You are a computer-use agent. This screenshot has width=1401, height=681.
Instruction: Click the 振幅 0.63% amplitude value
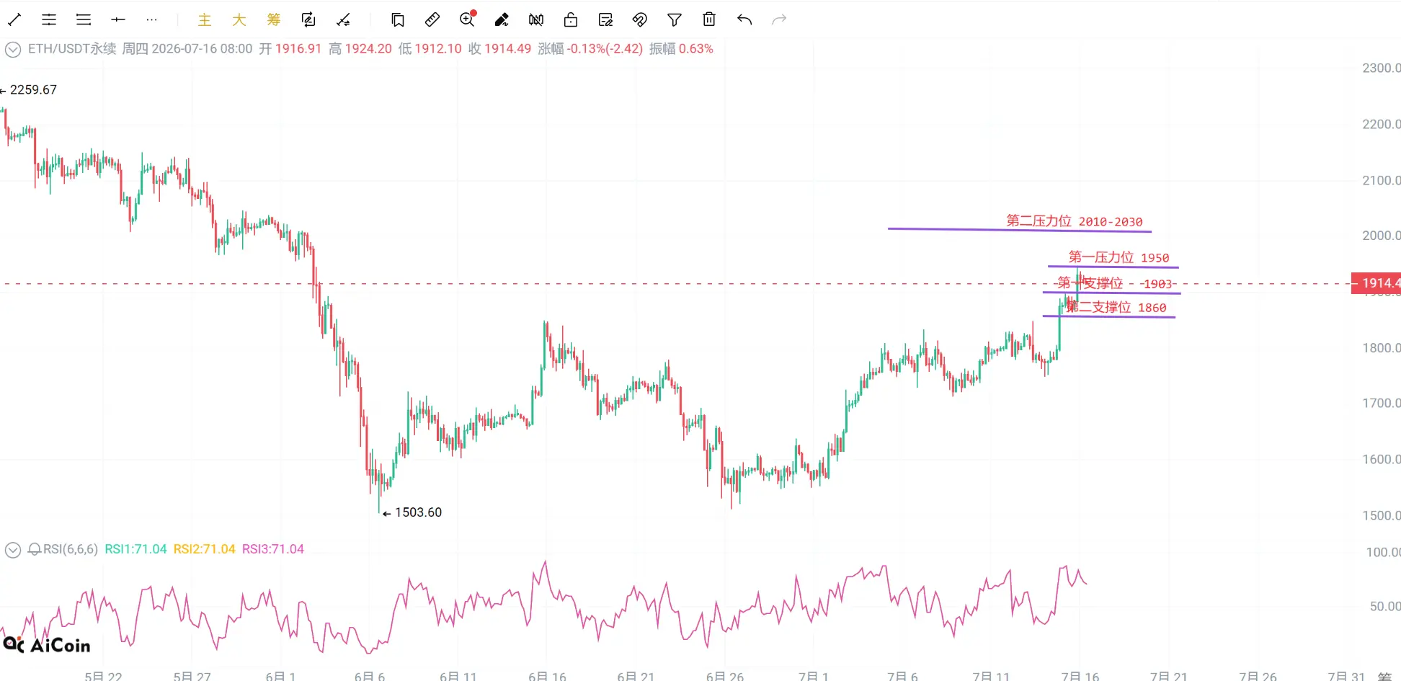681,49
